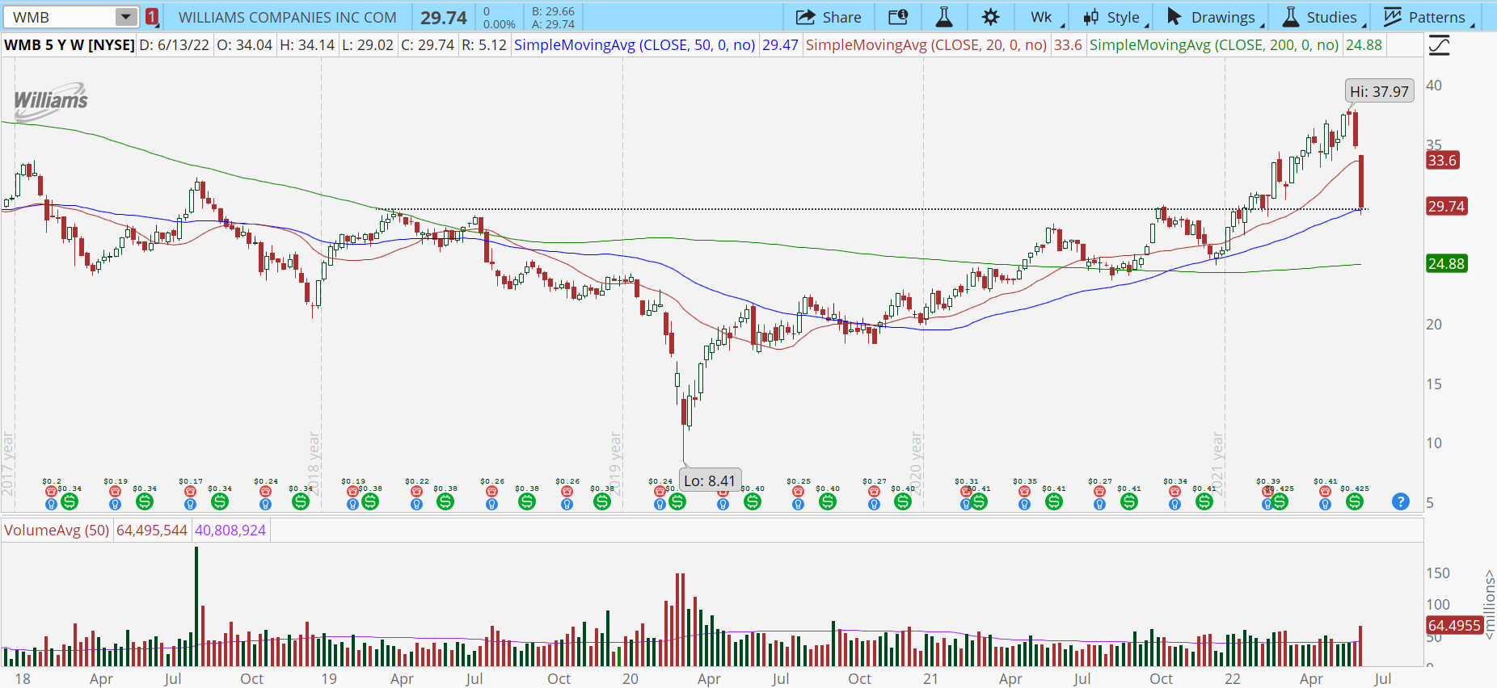Click the Share button
The image size is (1497, 688).
click(x=829, y=17)
